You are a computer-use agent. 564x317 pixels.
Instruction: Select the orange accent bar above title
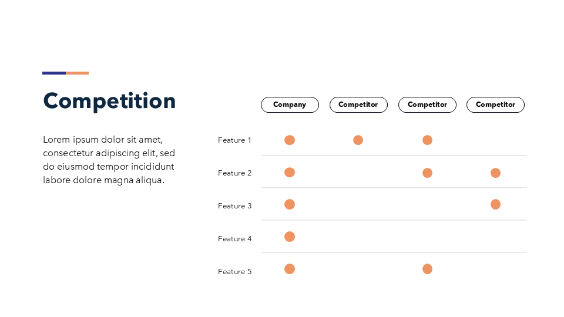point(77,73)
